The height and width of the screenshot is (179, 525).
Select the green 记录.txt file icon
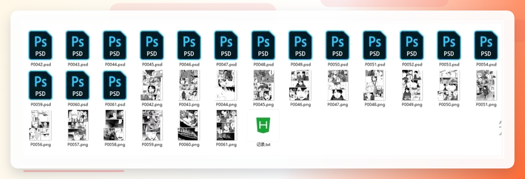[264, 126]
